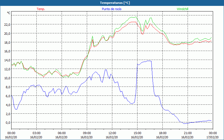The image size is (224, 140).
Task: Click the 09:00 time axis label
Action: click(87, 133)
